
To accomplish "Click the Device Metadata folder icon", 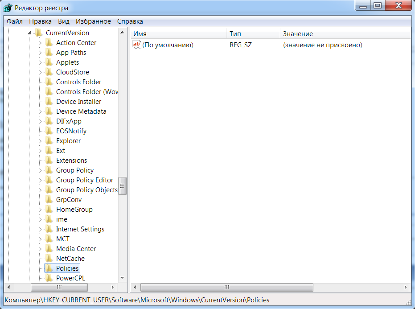I will [49, 111].
